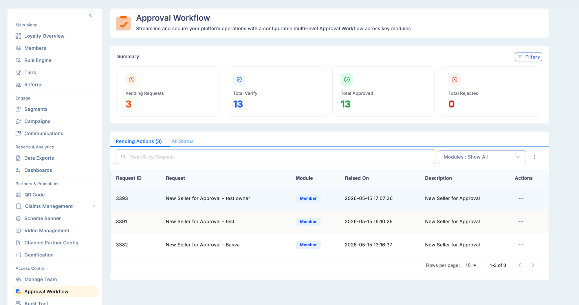Click the Total Rejected cross icon
The height and width of the screenshot is (305, 579).
[455, 80]
